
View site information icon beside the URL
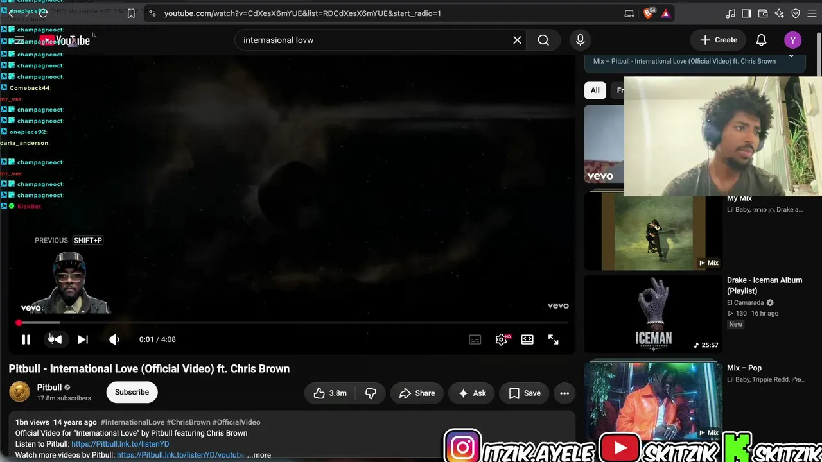(x=152, y=13)
